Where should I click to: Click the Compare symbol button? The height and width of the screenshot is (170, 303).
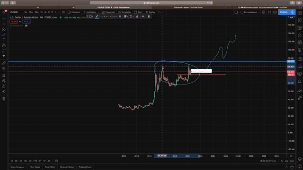74,12
